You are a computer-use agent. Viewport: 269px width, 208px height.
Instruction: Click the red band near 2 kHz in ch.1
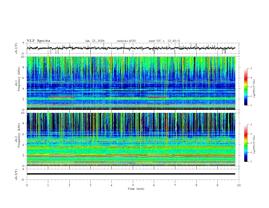click(x=61, y=98)
